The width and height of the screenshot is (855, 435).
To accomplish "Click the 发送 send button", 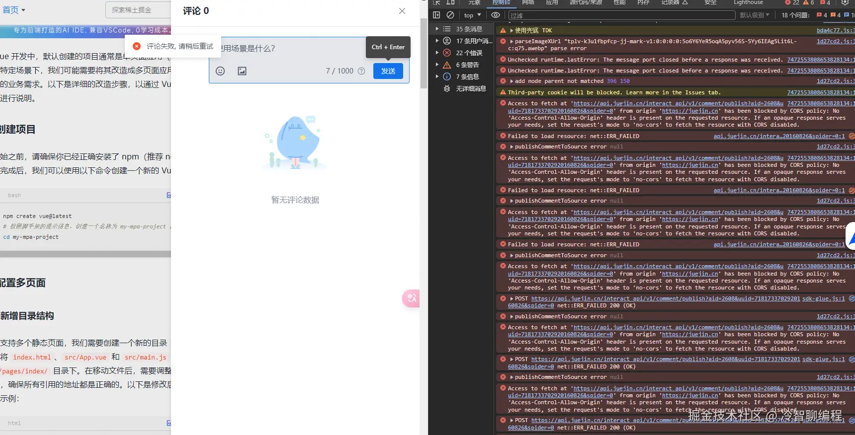I will [x=388, y=71].
